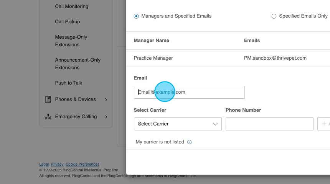330x184 pixels.
Task: Open Call Monitoring in the sidebar
Action: point(71,7)
